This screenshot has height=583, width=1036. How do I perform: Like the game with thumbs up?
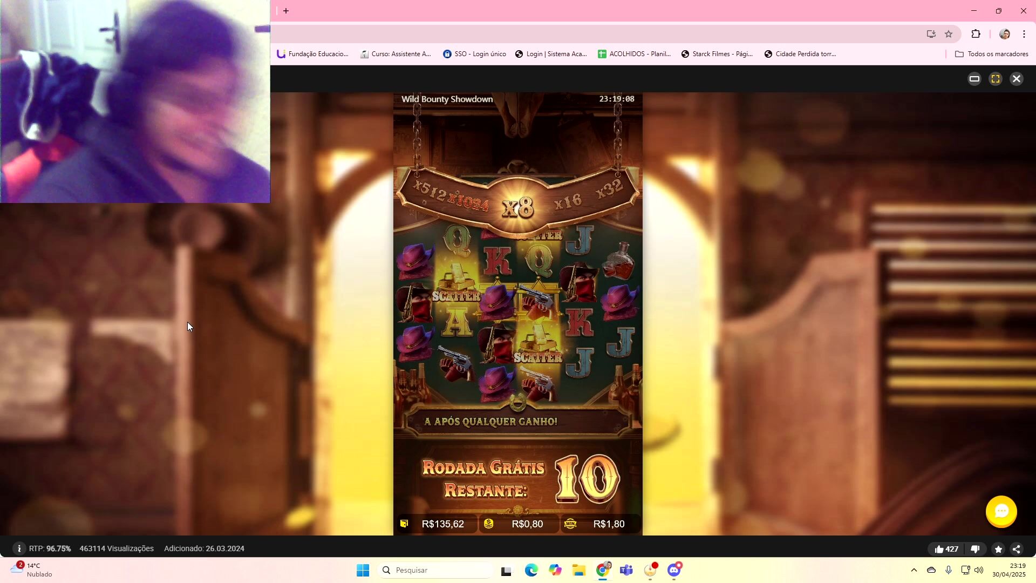pos(939,549)
